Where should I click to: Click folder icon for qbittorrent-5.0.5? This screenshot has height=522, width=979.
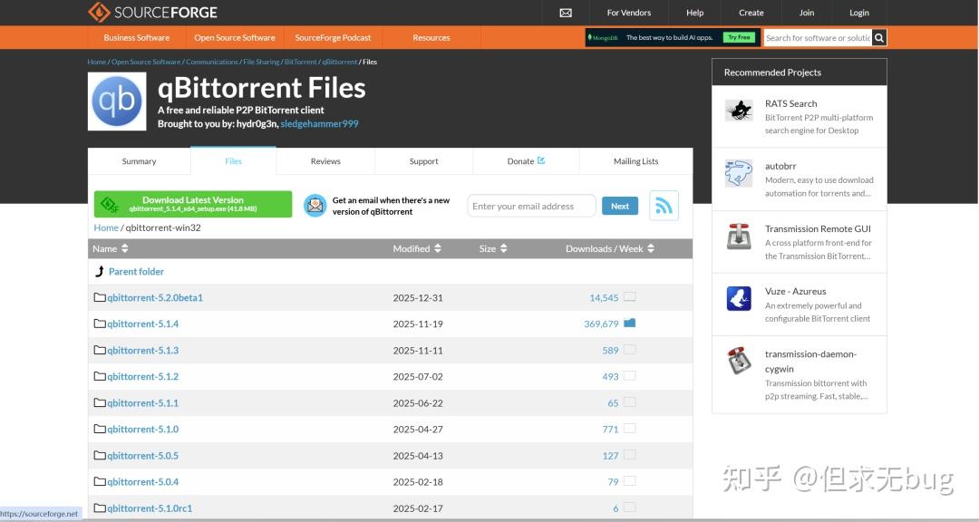coord(100,455)
